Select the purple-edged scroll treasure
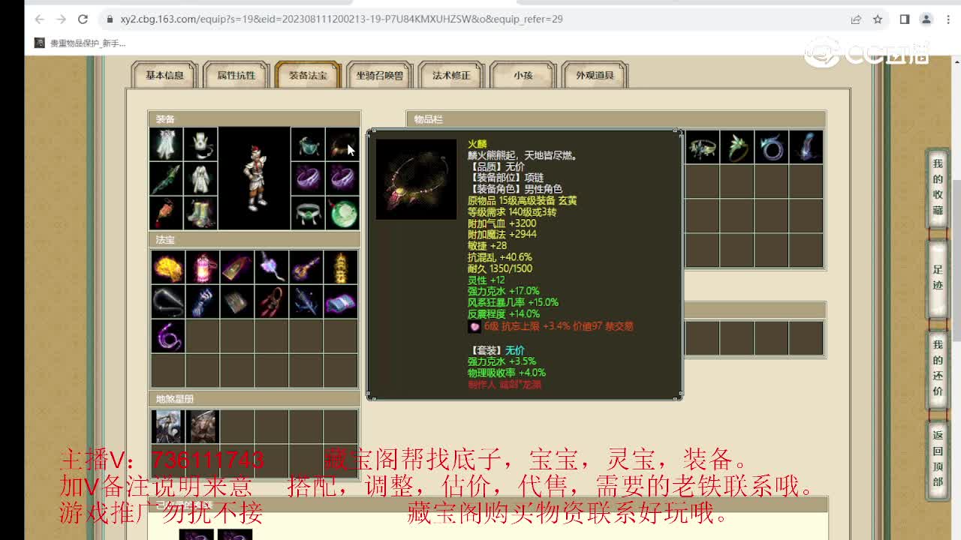This screenshot has width=961, height=540. [x=340, y=301]
